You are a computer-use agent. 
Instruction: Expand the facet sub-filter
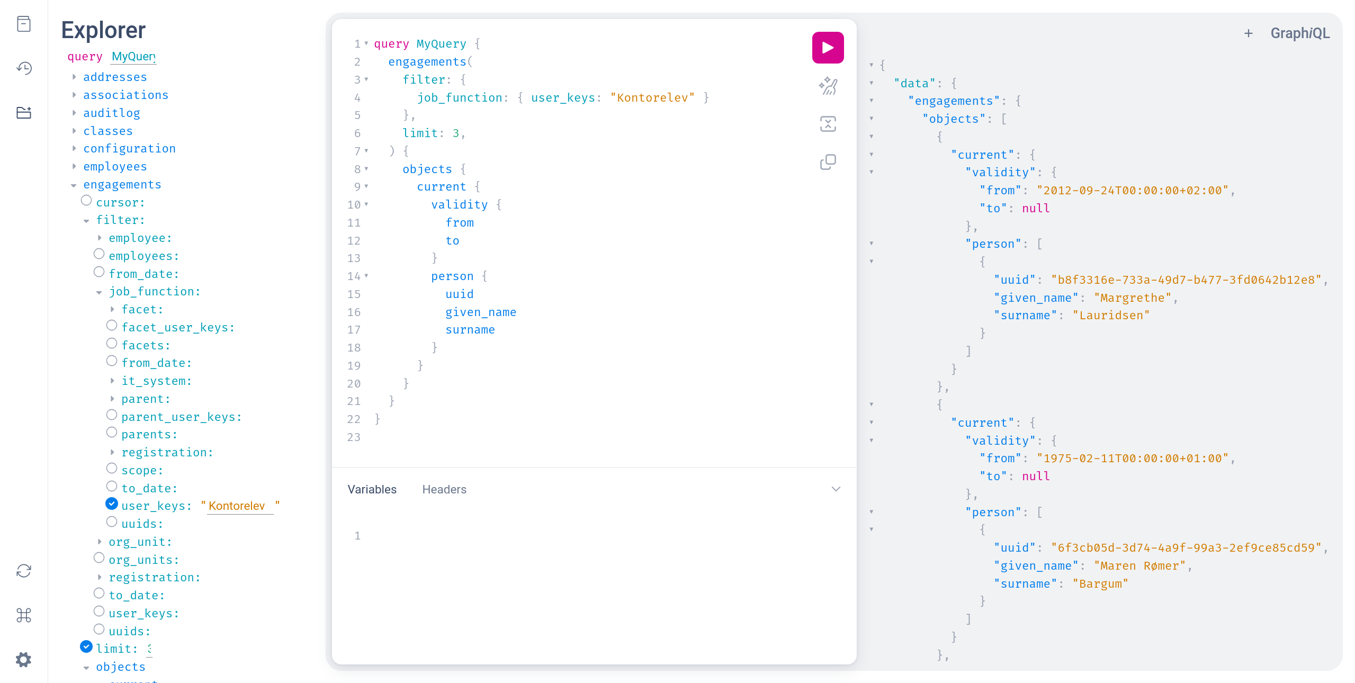[x=112, y=310]
